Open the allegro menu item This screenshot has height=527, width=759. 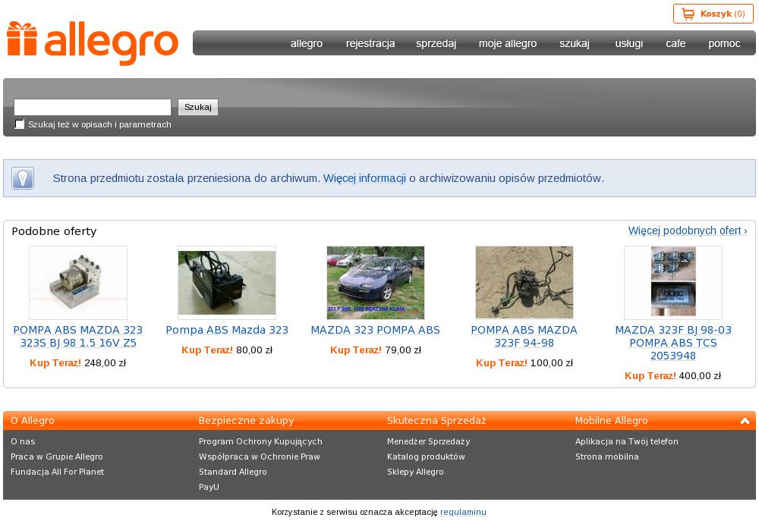307,43
